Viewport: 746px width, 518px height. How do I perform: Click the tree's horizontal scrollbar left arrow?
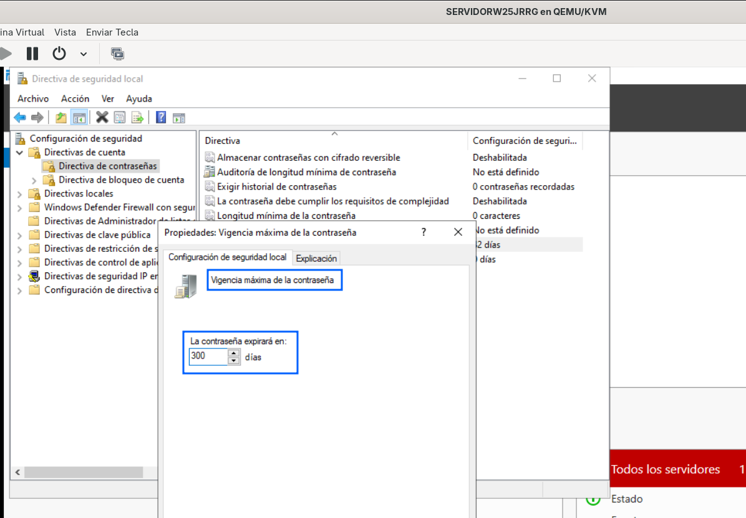(x=17, y=472)
